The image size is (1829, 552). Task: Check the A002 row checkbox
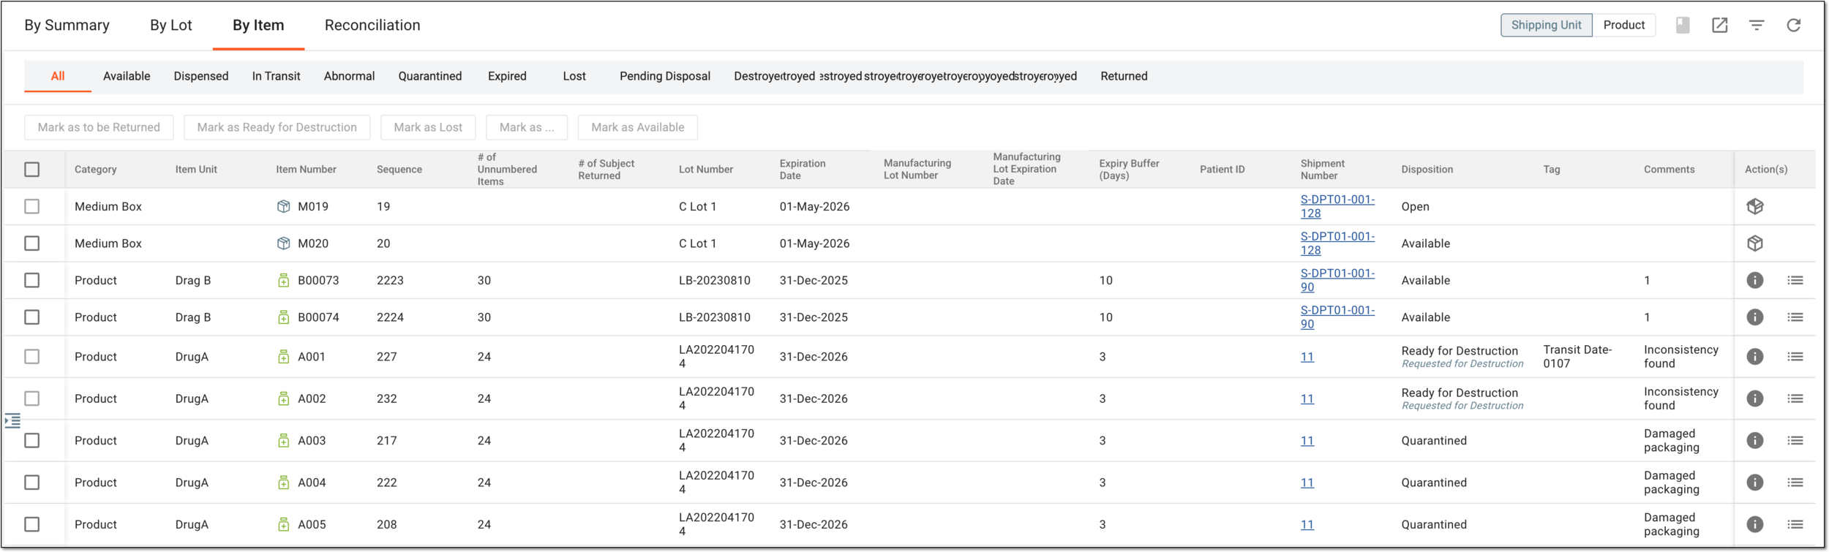pyautogui.click(x=32, y=398)
